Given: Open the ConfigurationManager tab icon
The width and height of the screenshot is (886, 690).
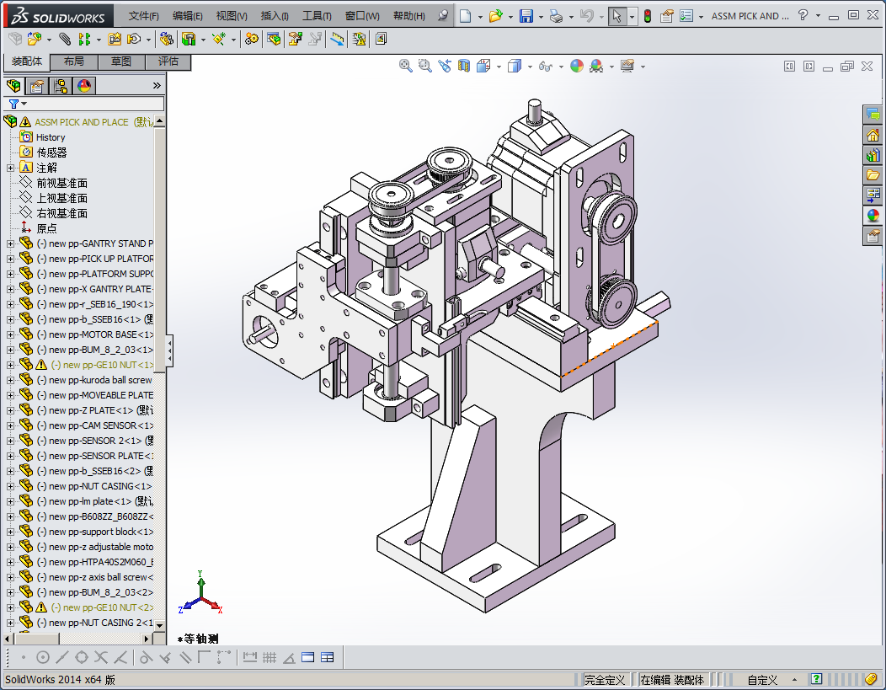Looking at the screenshot, I should click(61, 86).
